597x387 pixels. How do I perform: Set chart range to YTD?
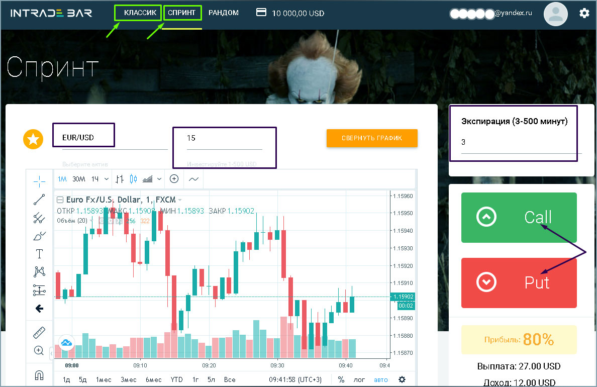(177, 380)
